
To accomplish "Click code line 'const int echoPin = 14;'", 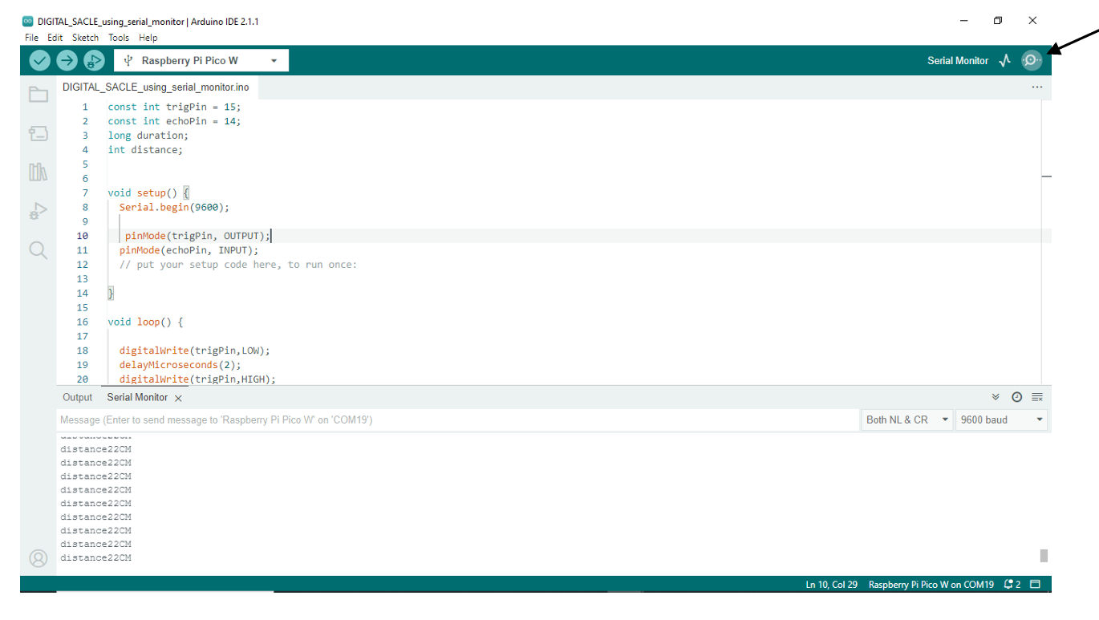I will coord(174,121).
